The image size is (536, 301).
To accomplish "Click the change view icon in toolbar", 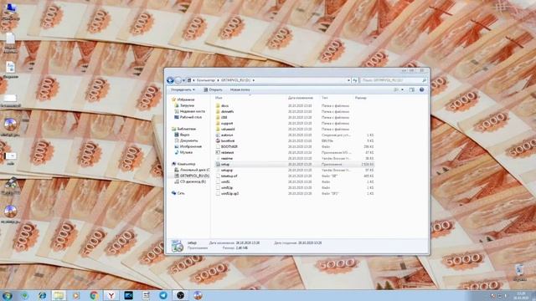I will click(x=396, y=89).
